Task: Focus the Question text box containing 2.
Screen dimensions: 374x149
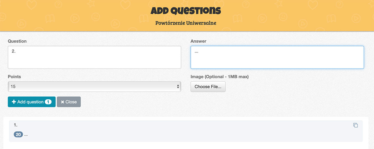Action: click(94, 57)
